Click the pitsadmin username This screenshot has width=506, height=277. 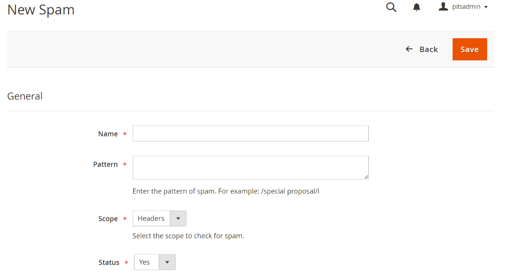(466, 7)
